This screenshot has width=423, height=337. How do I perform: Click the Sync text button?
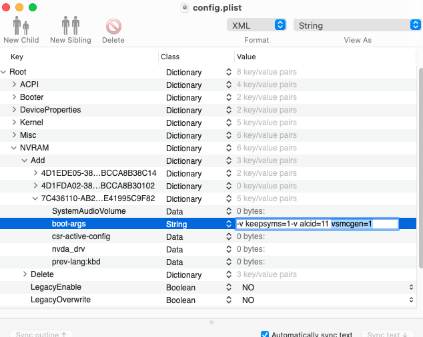[388, 334]
